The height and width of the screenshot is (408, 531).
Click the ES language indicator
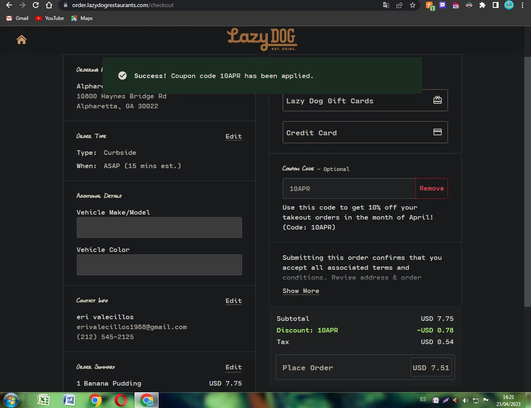pos(423,399)
